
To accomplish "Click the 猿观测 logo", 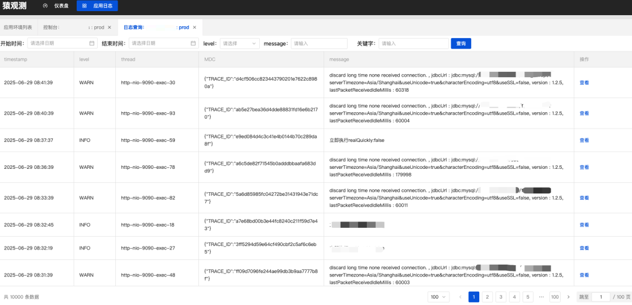I will [x=15, y=6].
